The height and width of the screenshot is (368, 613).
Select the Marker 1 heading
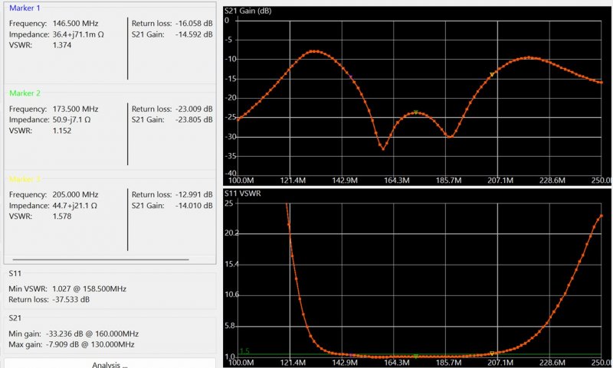point(25,8)
